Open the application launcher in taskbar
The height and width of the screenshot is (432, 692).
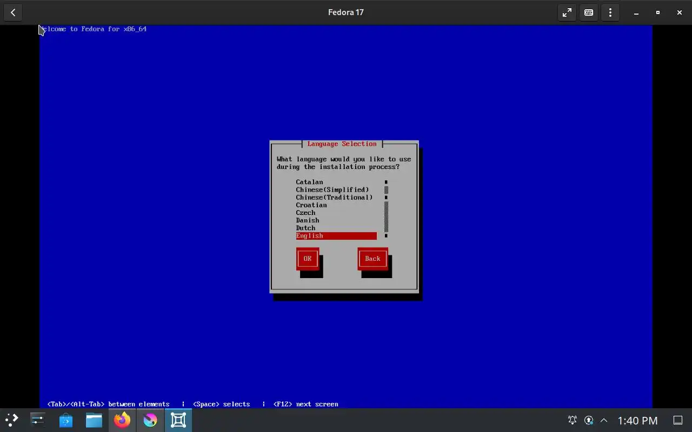[x=12, y=420]
